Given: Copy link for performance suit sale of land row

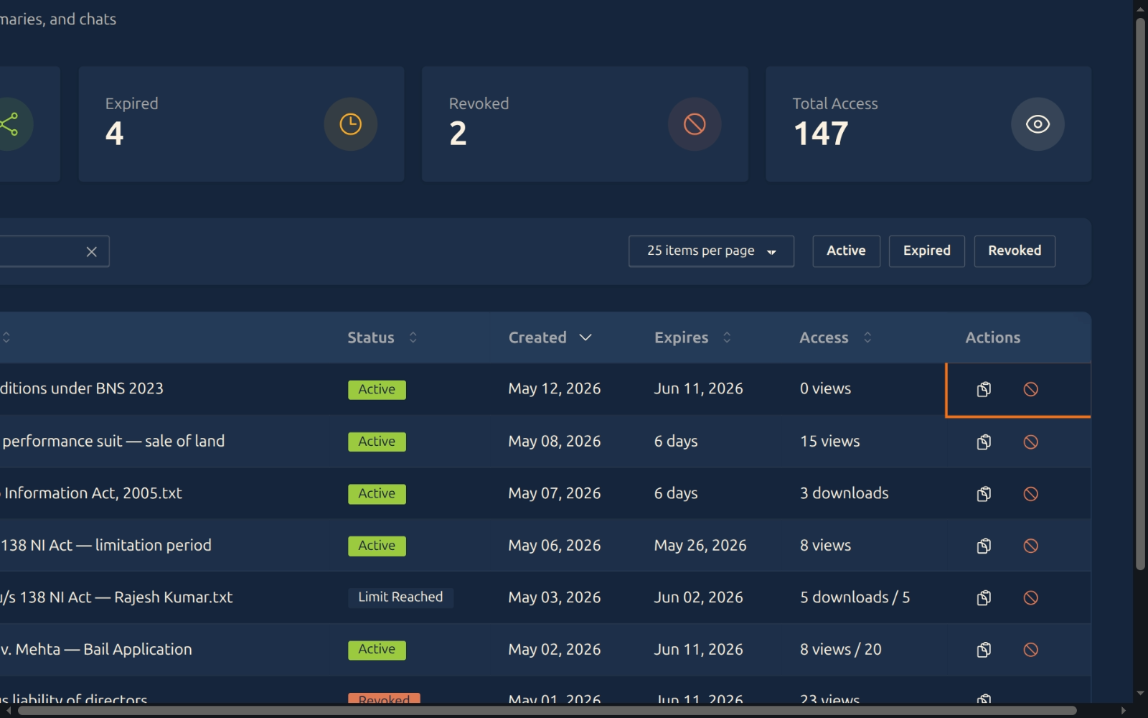Looking at the screenshot, I should click(984, 442).
